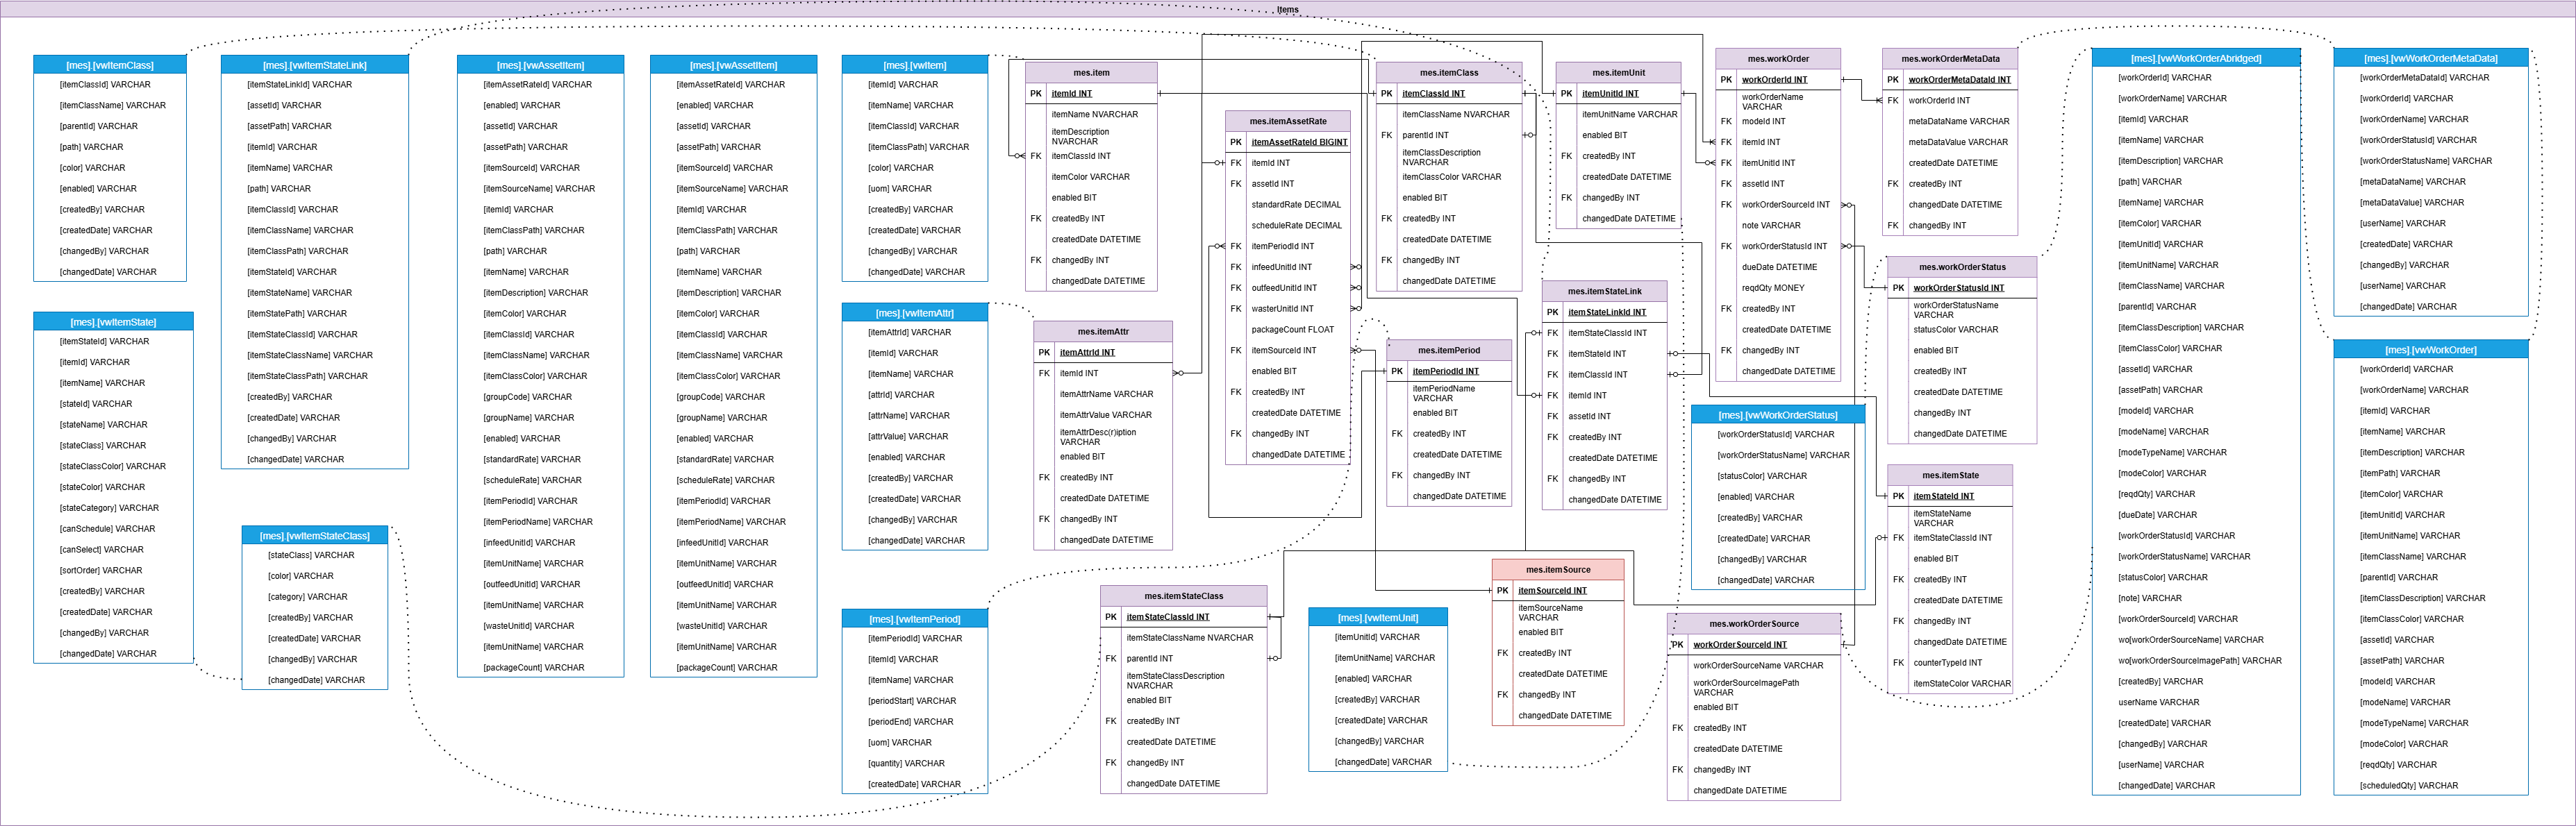The image size is (2576, 826).
Task: Click the itemColor VARCHAR column in mes.item
Action: click(1091, 177)
